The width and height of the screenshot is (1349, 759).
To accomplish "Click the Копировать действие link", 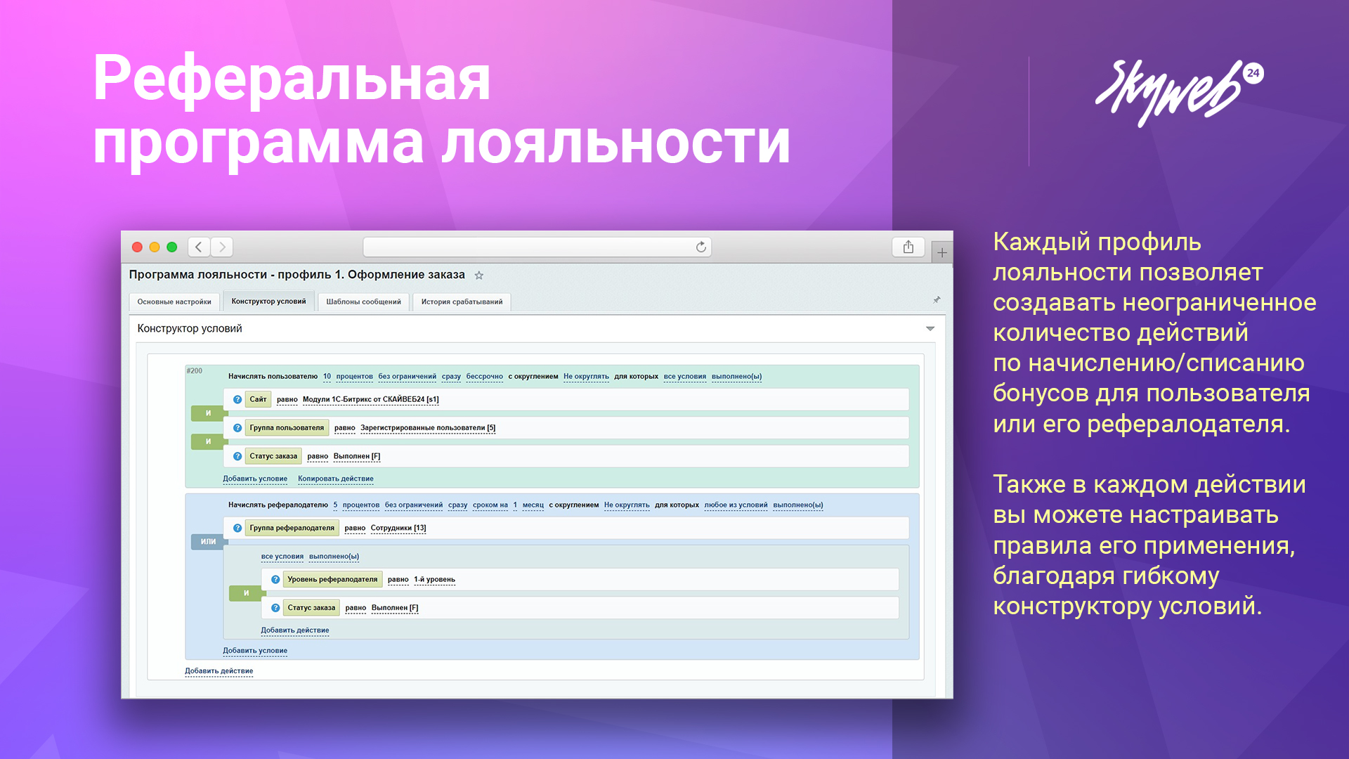I will pos(335,479).
